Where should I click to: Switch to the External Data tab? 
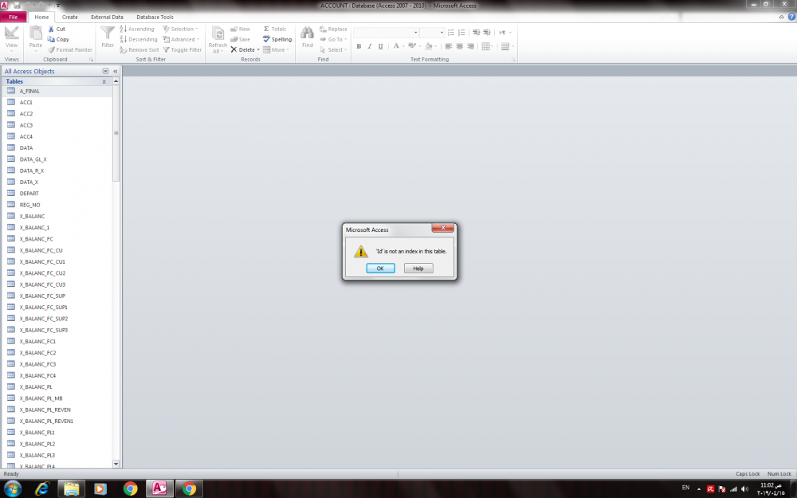click(107, 17)
